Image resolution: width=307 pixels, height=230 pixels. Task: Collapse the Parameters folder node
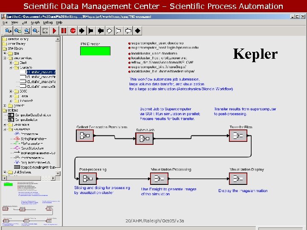tap(5, 129)
